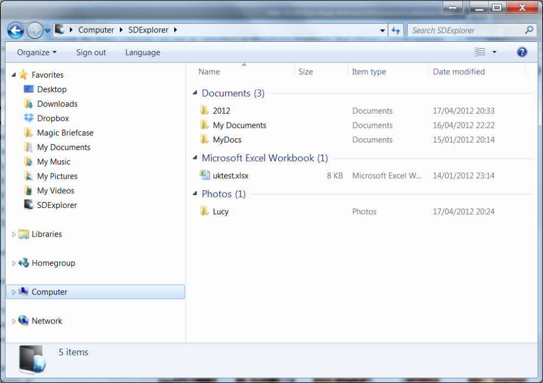Click the 8 KB size cell
Image resolution: width=543 pixels, height=383 pixels.
(x=334, y=176)
